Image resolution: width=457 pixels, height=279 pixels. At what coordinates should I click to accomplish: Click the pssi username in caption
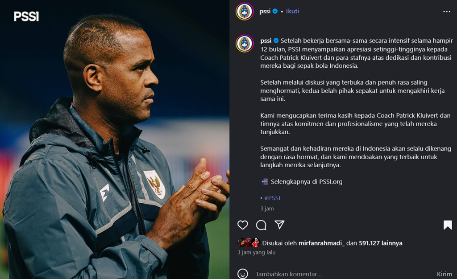click(x=266, y=41)
